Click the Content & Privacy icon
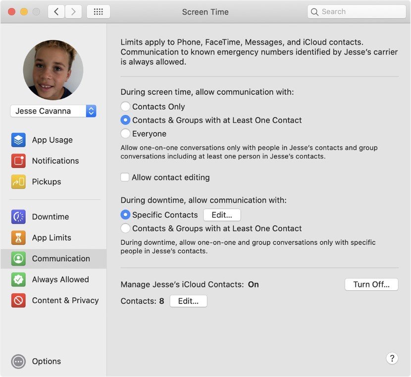This screenshot has width=411, height=377. pos(18,300)
